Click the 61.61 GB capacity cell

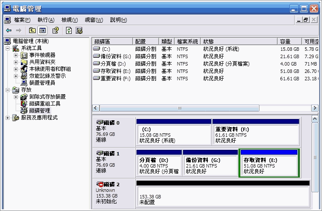tap(289, 79)
